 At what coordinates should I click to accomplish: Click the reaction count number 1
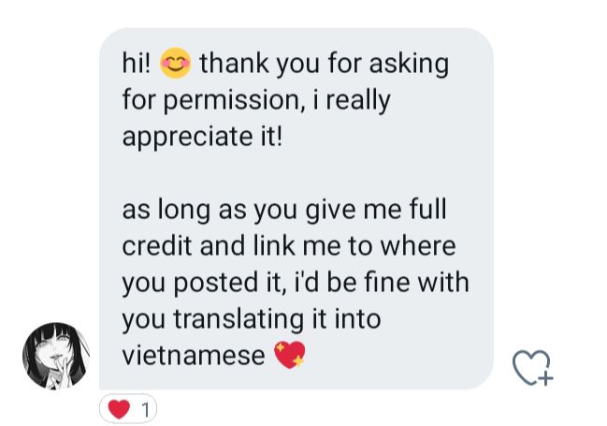[146, 410]
